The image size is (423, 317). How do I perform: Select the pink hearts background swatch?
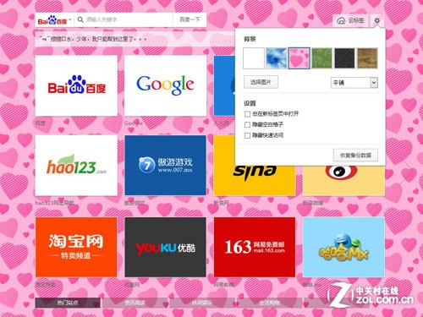(x=299, y=58)
